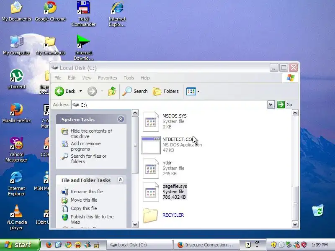Click Chrome quick launch icon in taskbar

pyautogui.click(x=68, y=245)
